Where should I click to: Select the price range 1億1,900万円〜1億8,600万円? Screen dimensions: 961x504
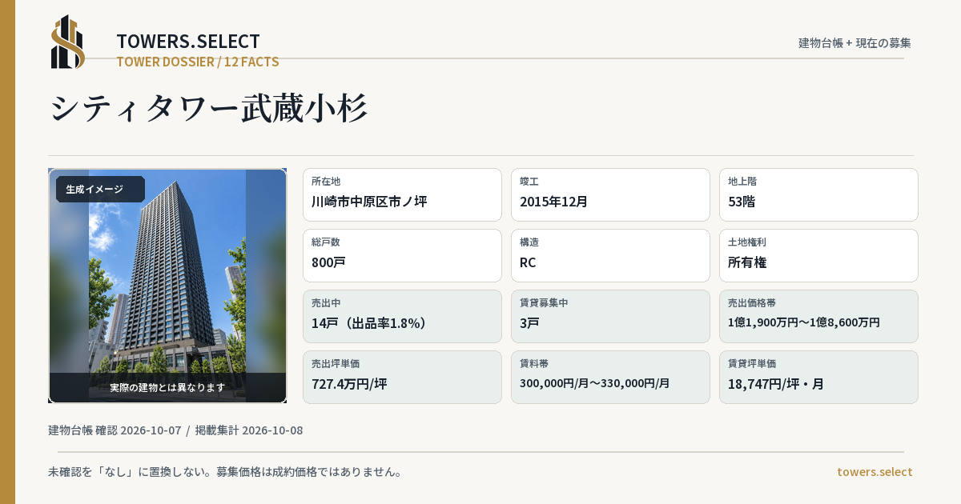click(x=804, y=322)
